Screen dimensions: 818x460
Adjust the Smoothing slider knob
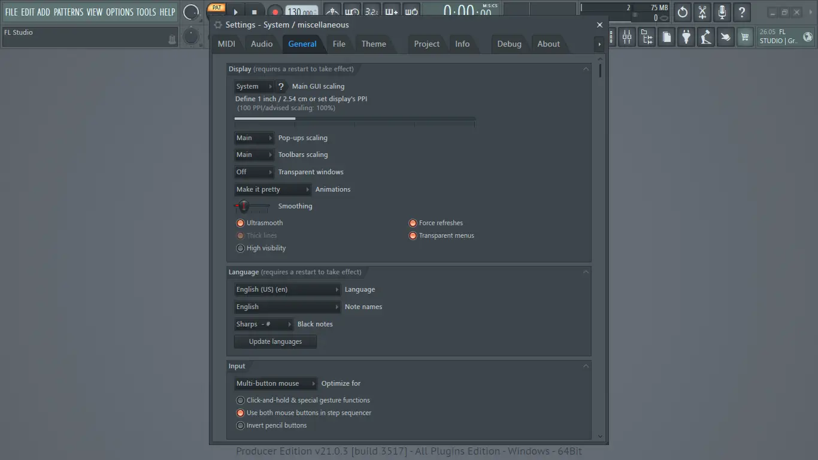pos(245,206)
